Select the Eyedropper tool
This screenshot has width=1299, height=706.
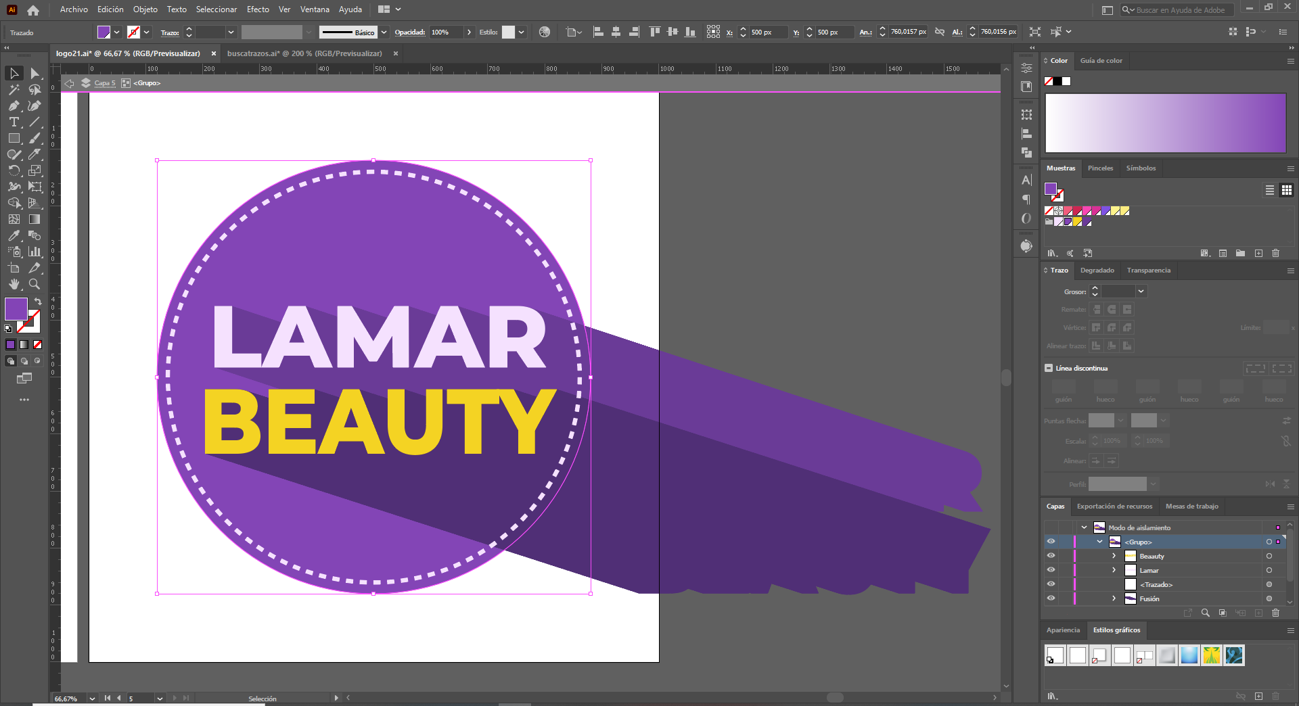[x=14, y=235]
